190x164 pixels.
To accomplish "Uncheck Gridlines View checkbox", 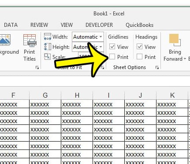I will pyautogui.click(x=112, y=47).
